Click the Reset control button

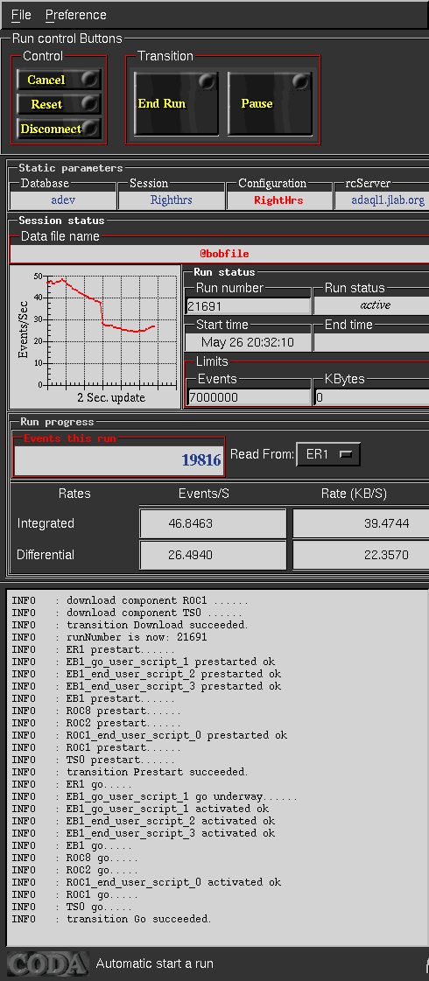[59, 104]
